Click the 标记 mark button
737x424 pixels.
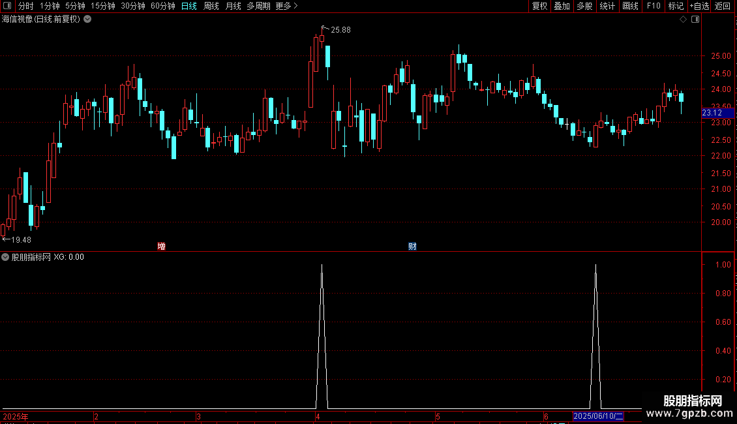click(x=676, y=6)
